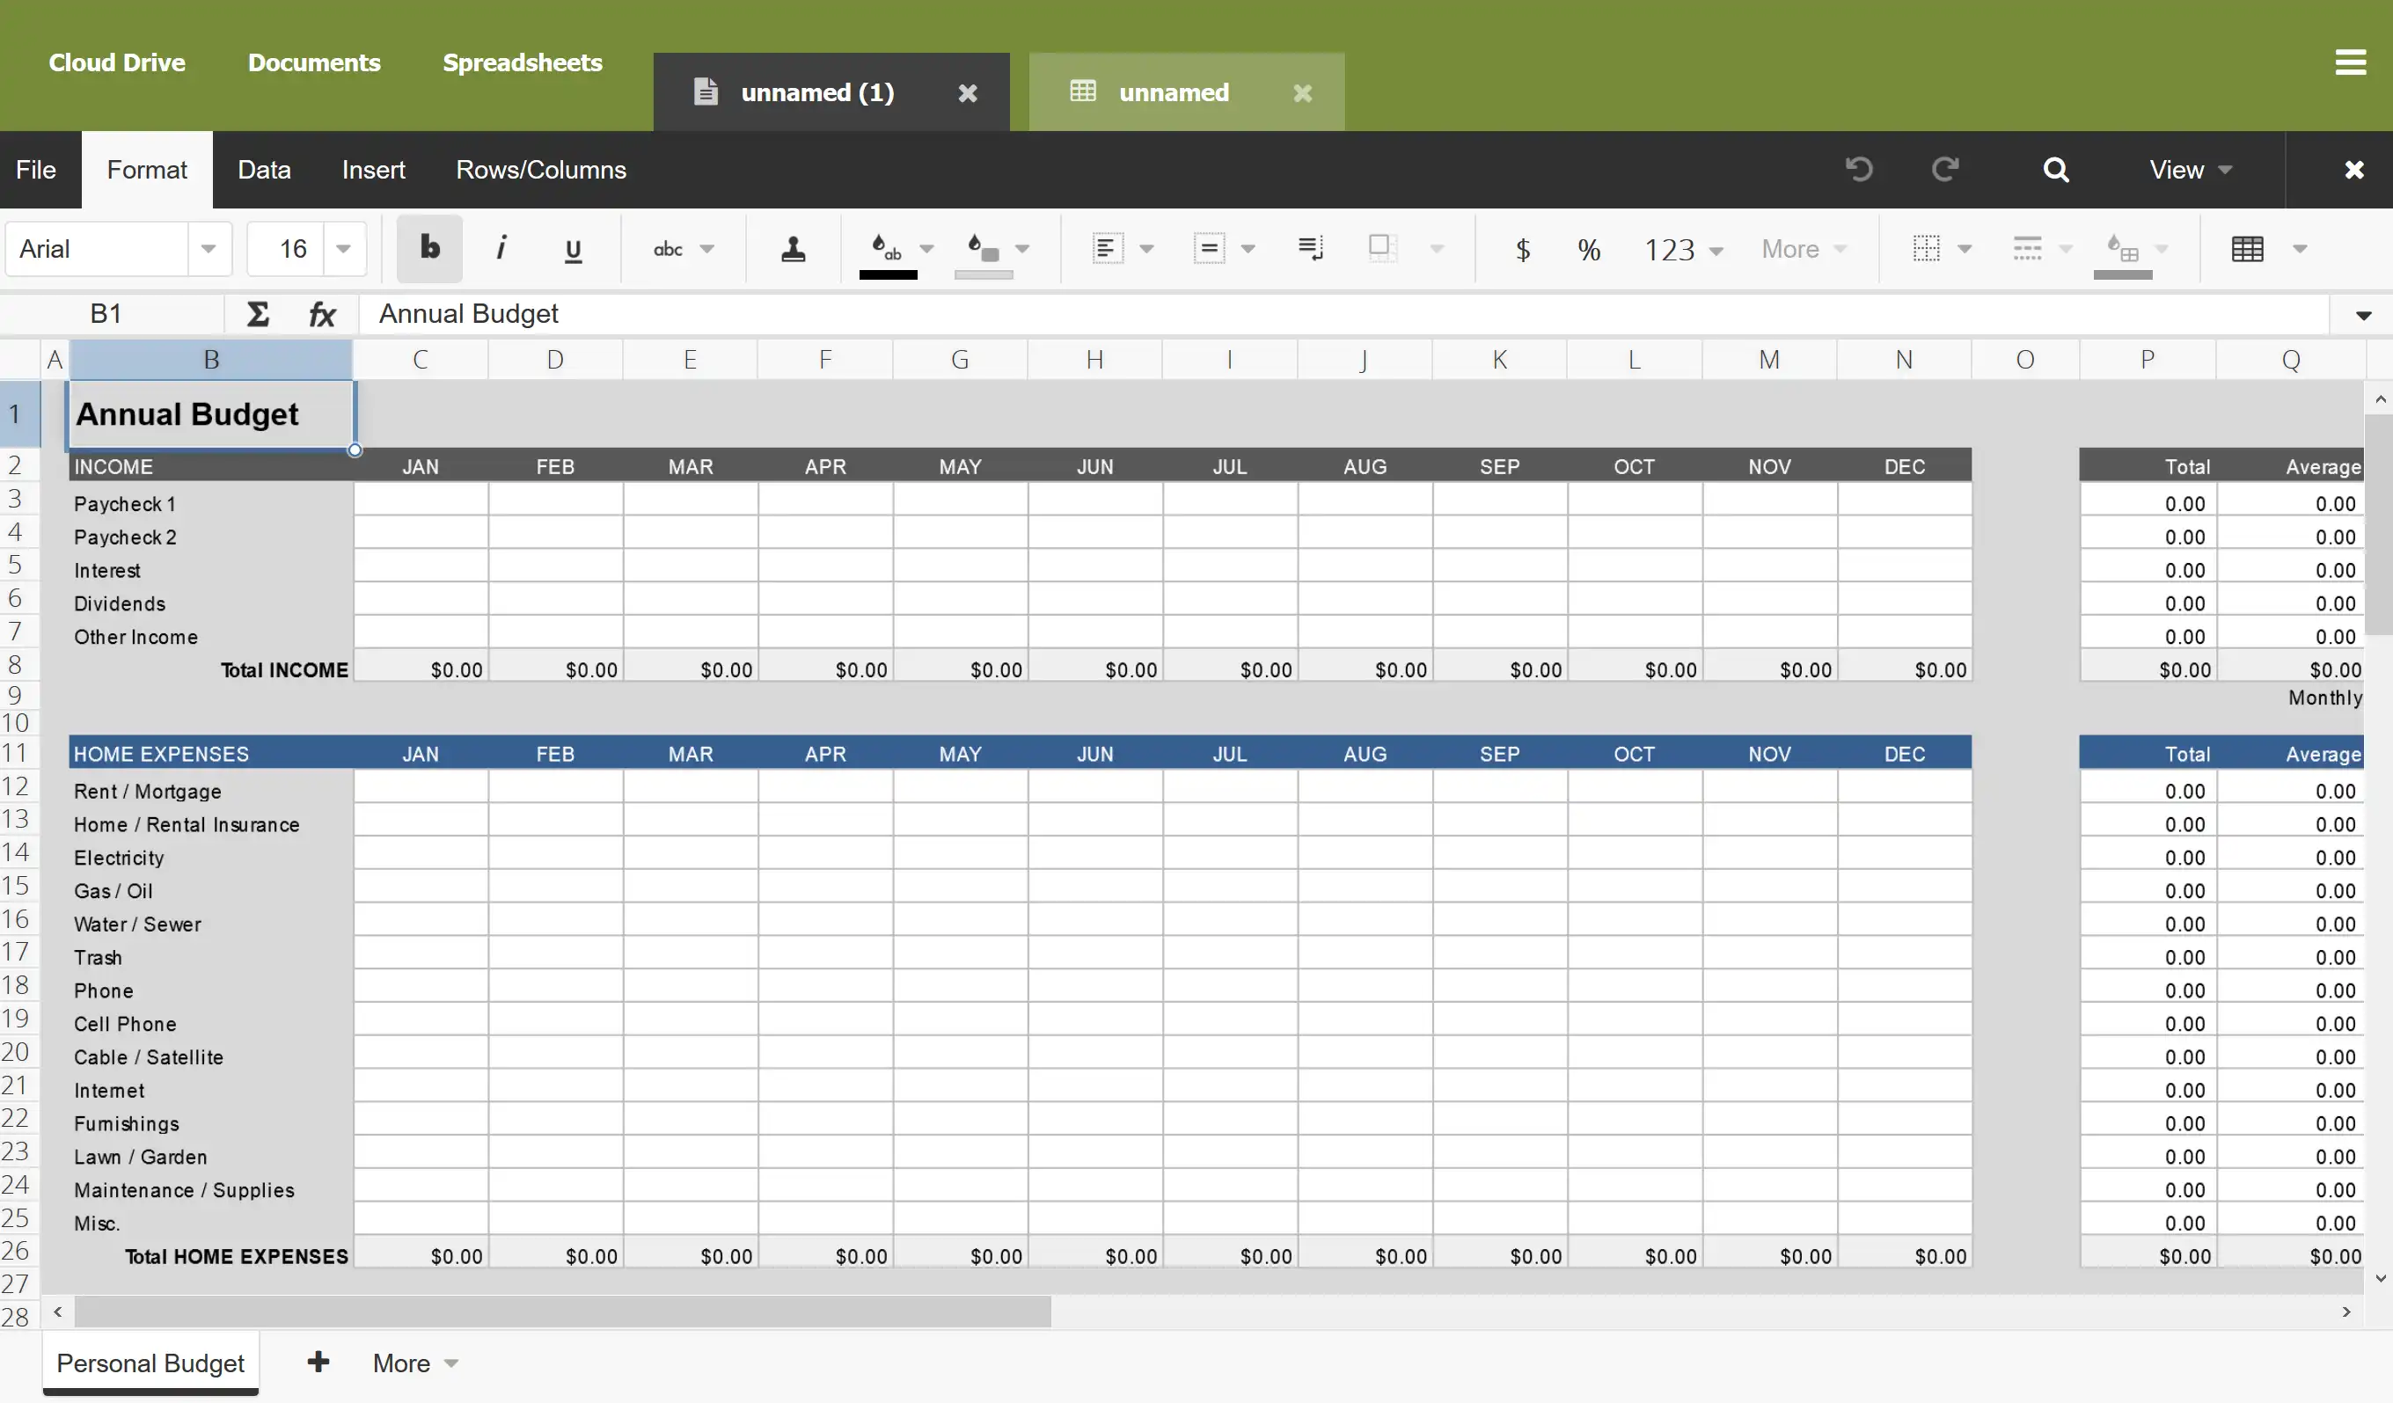Click the Underline formatting icon
The image size is (2393, 1403).
click(x=573, y=249)
